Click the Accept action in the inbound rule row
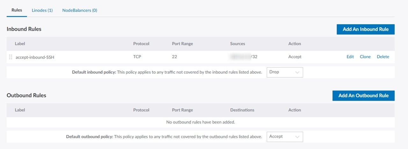This screenshot has height=149, width=408. click(x=295, y=57)
